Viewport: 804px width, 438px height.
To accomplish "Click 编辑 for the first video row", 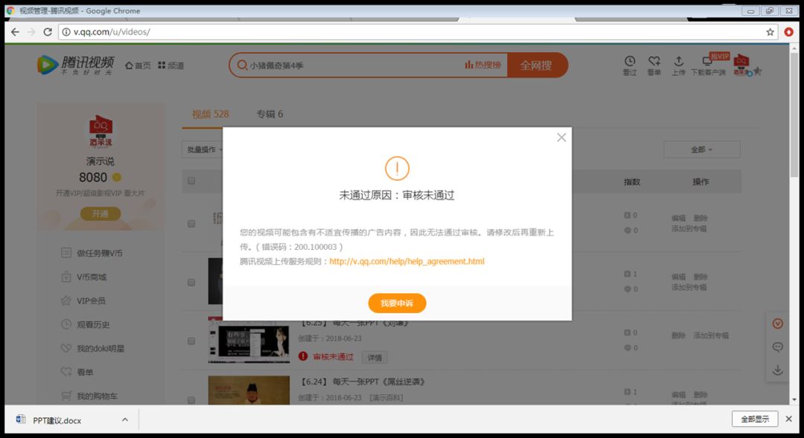I will click(678, 218).
